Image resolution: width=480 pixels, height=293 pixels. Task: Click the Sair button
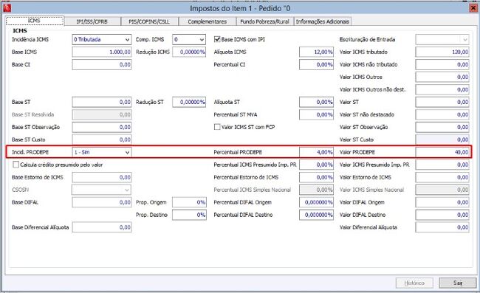tap(458, 283)
